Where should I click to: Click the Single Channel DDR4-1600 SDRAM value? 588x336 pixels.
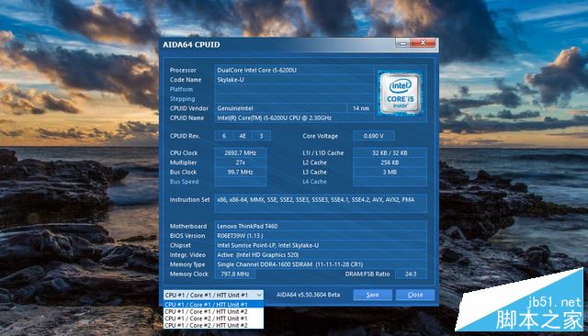pyautogui.click(x=321, y=264)
